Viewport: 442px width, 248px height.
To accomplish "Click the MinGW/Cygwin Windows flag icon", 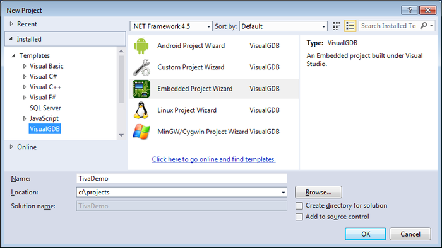I will click(x=141, y=132).
